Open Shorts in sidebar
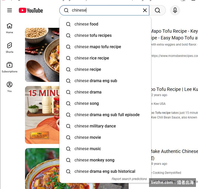 (10, 48)
